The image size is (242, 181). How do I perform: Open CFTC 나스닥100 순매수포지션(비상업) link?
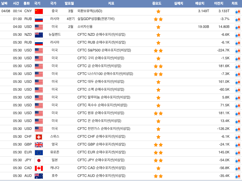point(105,74)
